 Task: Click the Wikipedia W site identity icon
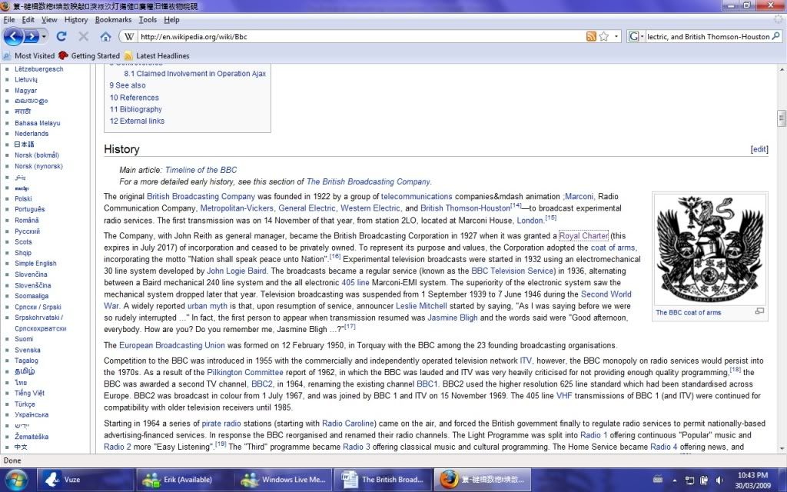[x=129, y=37]
